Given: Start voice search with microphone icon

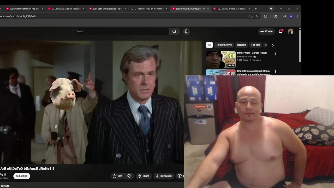Looking at the screenshot, I should (x=186, y=31).
